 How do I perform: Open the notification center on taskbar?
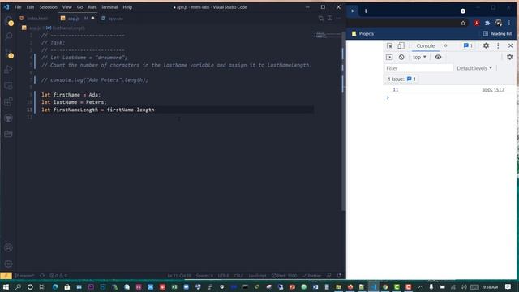pyautogui.click(x=508, y=286)
